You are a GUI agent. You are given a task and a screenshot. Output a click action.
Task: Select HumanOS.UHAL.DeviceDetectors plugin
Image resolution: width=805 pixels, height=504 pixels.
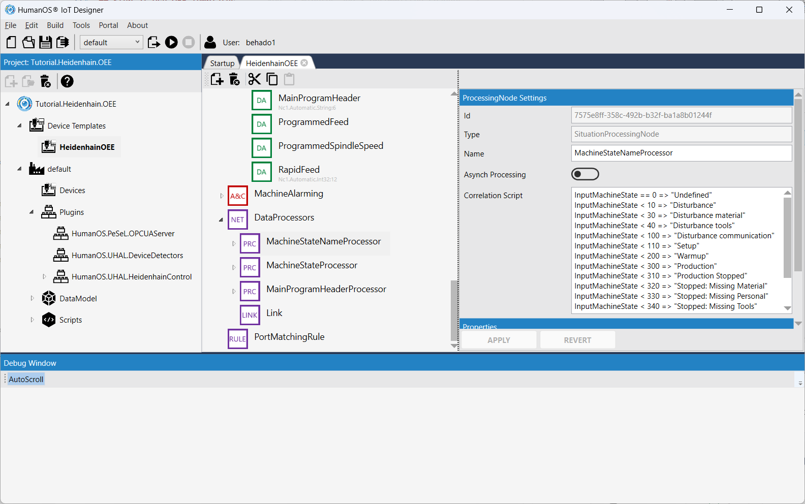[127, 256]
